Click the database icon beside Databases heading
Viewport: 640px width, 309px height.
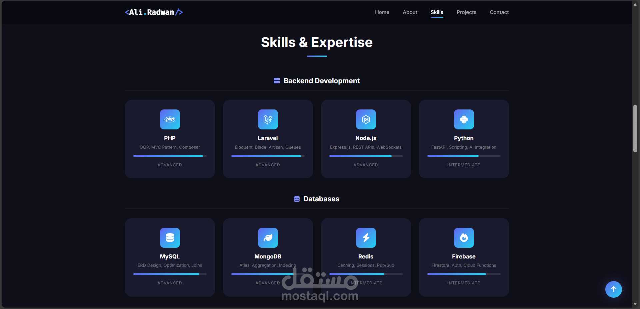(x=297, y=199)
